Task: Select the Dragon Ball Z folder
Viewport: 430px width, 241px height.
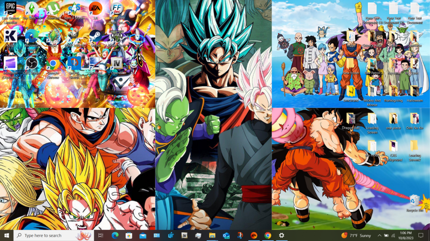Action: pyautogui.click(x=351, y=123)
